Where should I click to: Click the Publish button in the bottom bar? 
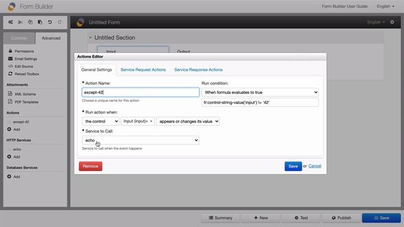[341, 218]
